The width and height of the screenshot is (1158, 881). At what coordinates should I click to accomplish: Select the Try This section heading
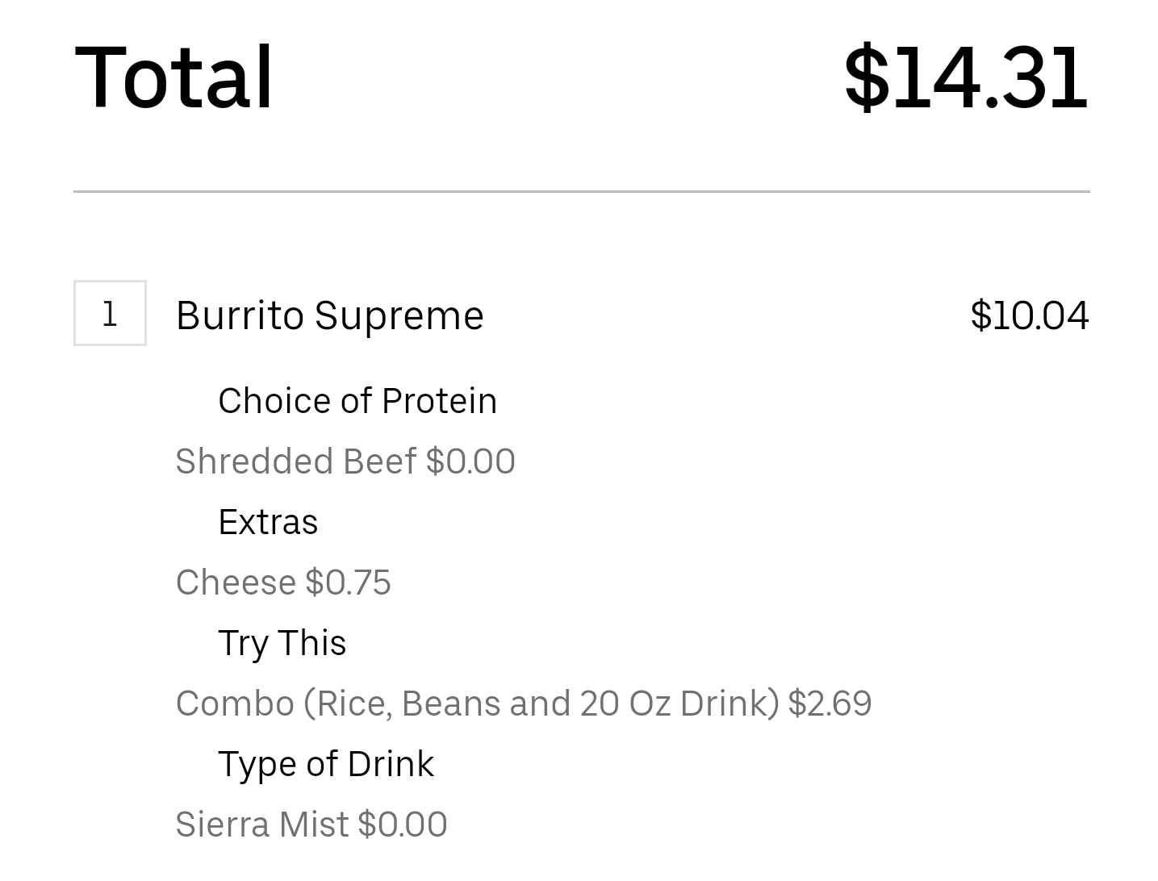(282, 643)
